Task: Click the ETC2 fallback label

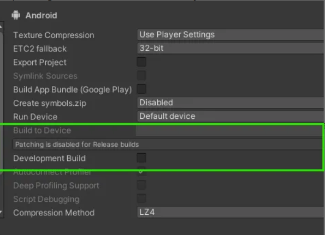Action: click(40, 49)
